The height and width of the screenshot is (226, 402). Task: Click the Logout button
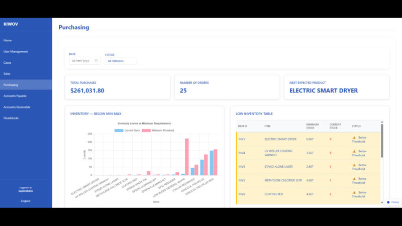(x=26, y=200)
